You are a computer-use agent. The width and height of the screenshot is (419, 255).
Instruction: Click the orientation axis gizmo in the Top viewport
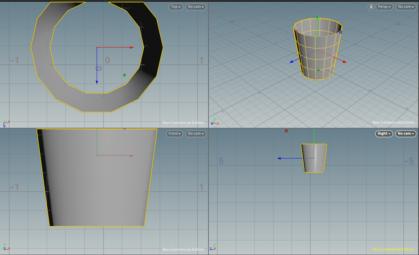coord(6,123)
